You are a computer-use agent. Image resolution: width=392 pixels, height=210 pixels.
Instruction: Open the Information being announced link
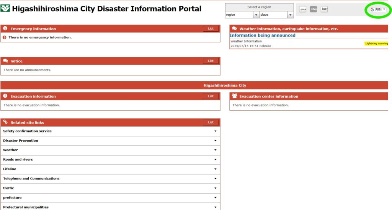(263, 36)
